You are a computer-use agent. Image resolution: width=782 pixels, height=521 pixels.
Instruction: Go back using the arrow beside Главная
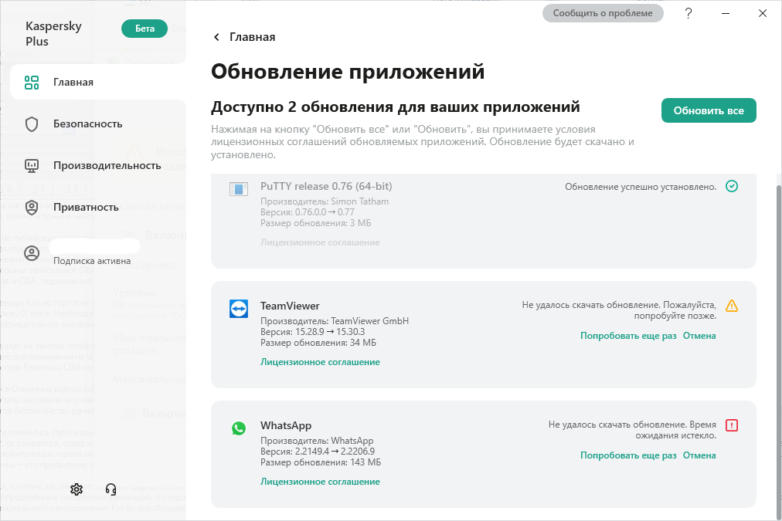tap(216, 37)
